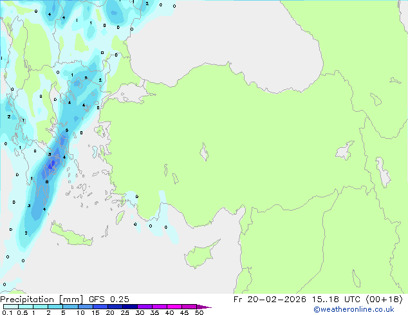Click the 0.1–0.5 mm legend swatch
The image size is (408, 315).
[x=11, y=307]
